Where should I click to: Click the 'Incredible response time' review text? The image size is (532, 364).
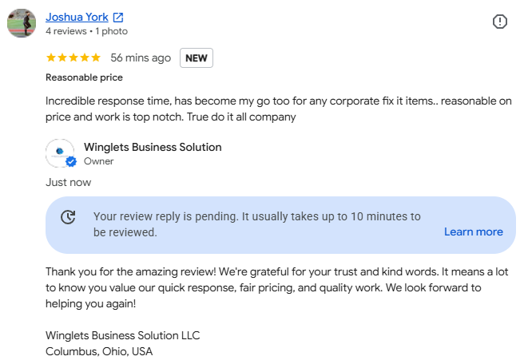click(x=278, y=109)
